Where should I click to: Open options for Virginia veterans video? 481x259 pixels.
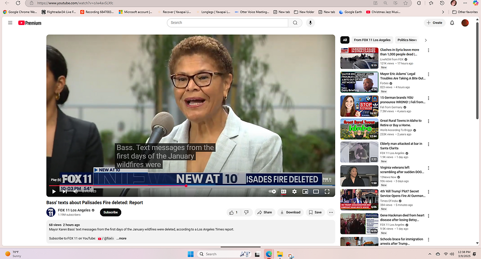[x=428, y=168]
